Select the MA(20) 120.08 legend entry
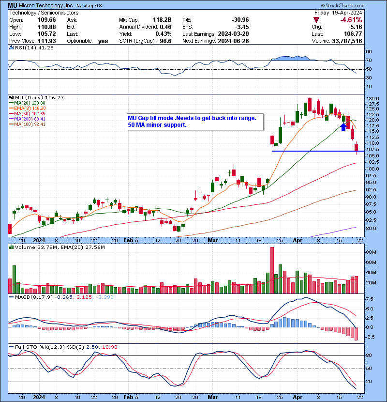 click(28, 103)
